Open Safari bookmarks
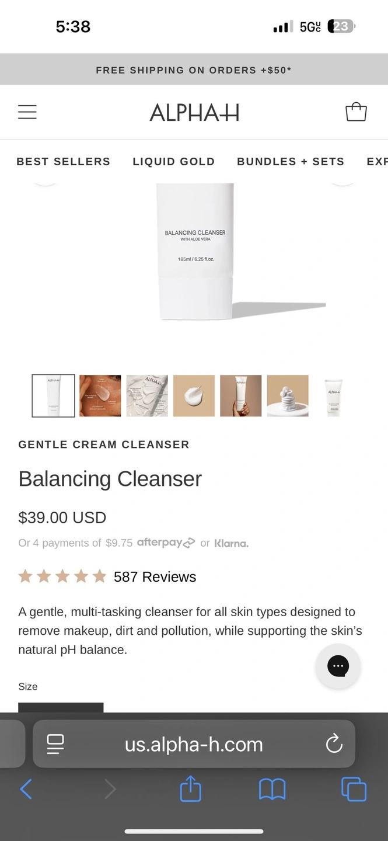388x841 pixels. tap(272, 790)
